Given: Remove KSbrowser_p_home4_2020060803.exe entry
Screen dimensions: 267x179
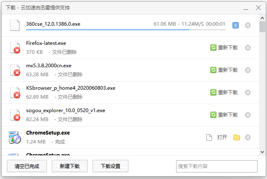Looking at the screenshot, I should [248, 93].
